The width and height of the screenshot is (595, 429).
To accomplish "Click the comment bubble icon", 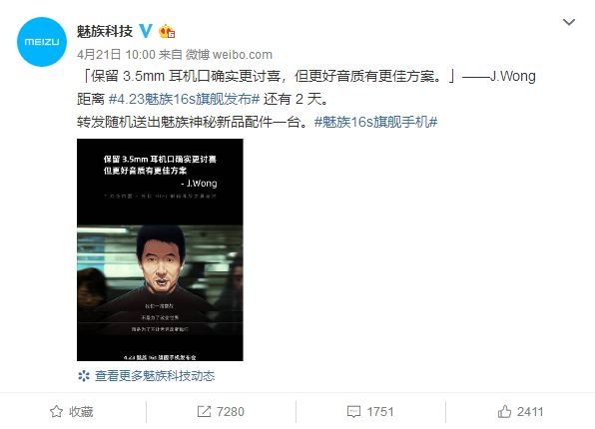I will click(x=353, y=412).
